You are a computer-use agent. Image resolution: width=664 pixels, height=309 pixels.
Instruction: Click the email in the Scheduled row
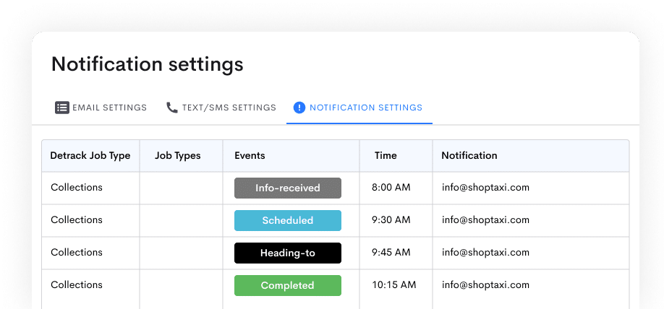[485, 219]
